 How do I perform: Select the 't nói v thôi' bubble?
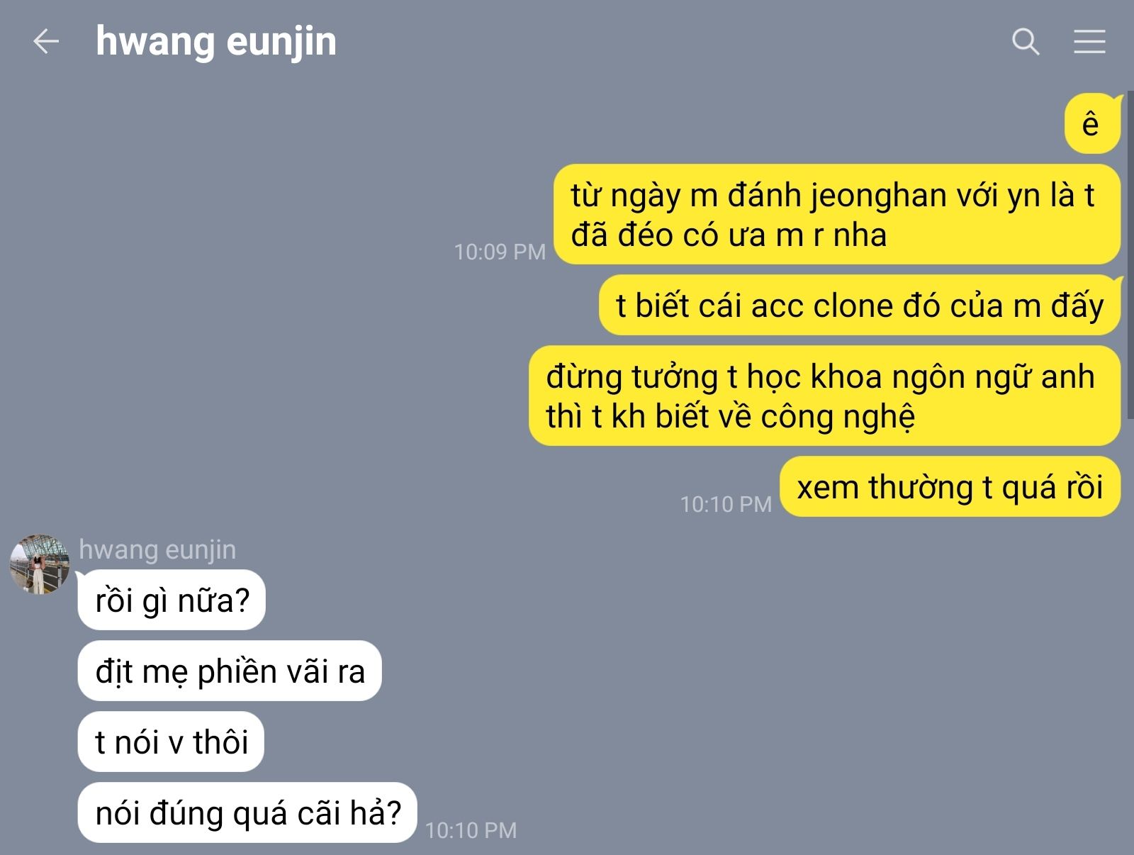point(171,742)
